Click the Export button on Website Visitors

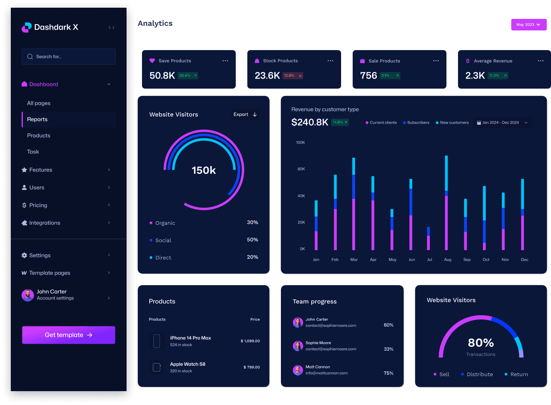point(245,114)
